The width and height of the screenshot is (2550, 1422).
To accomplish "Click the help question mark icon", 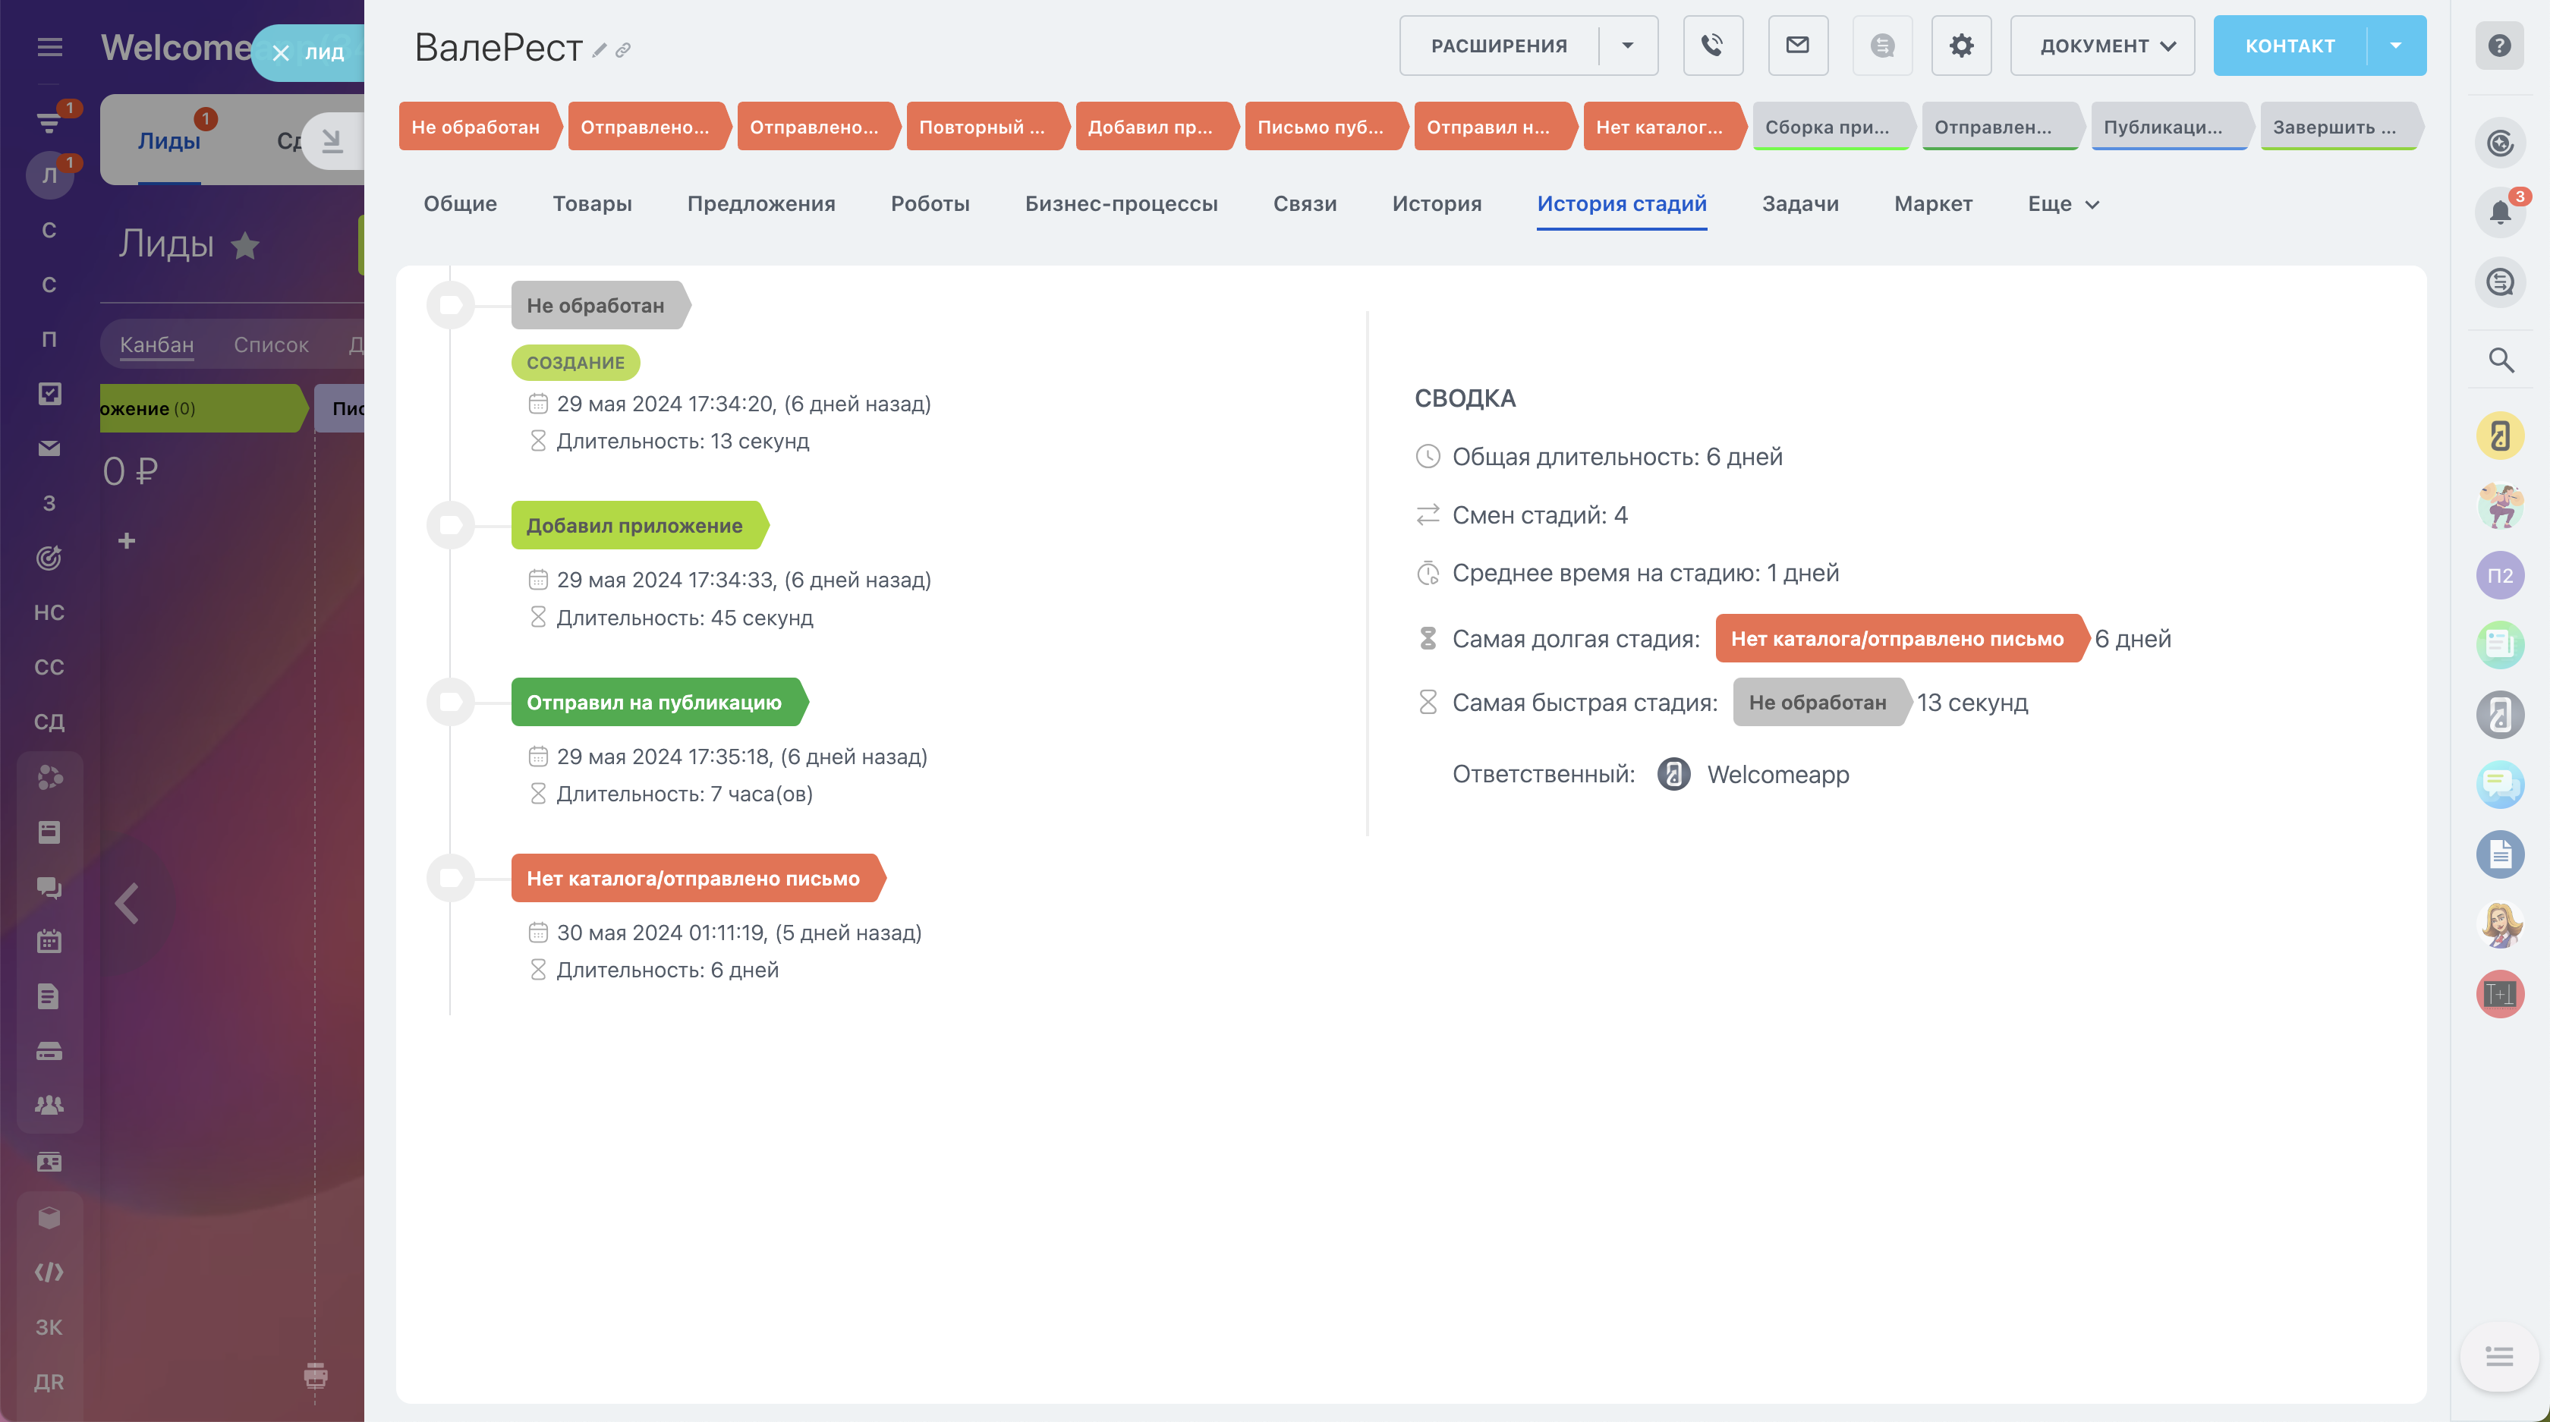I will pyautogui.click(x=2498, y=46).
